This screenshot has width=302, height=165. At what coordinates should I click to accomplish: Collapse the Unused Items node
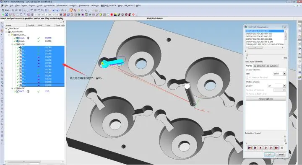(6, 32)
